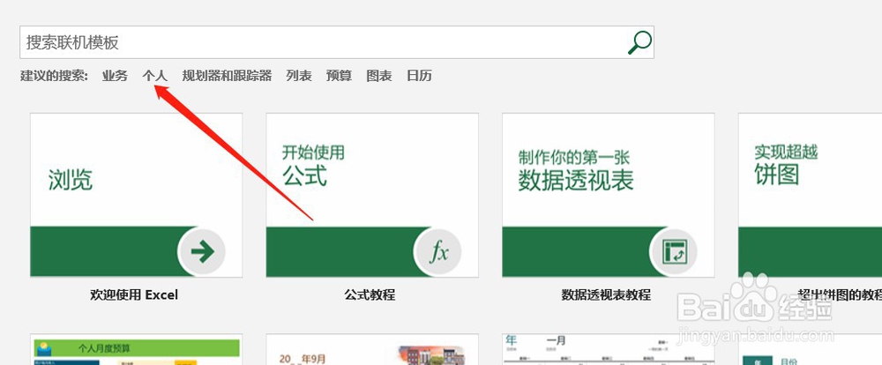Click the 欢迎使用 Excel label
The image size is (882, 365).
(x=134, y=294)
